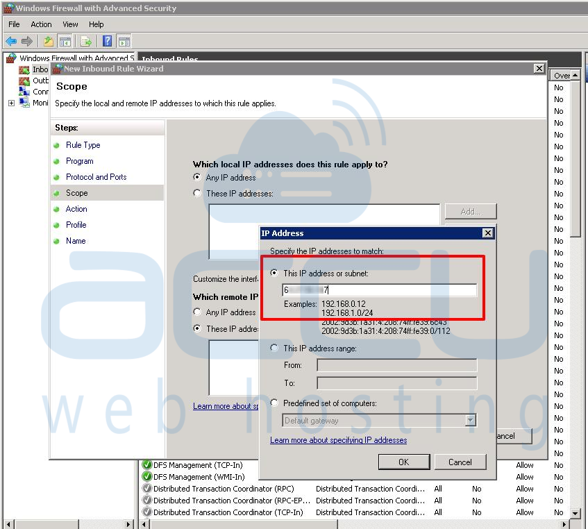Go to Program wizard step
588x529 pixels.
click(x=80, y=161)
